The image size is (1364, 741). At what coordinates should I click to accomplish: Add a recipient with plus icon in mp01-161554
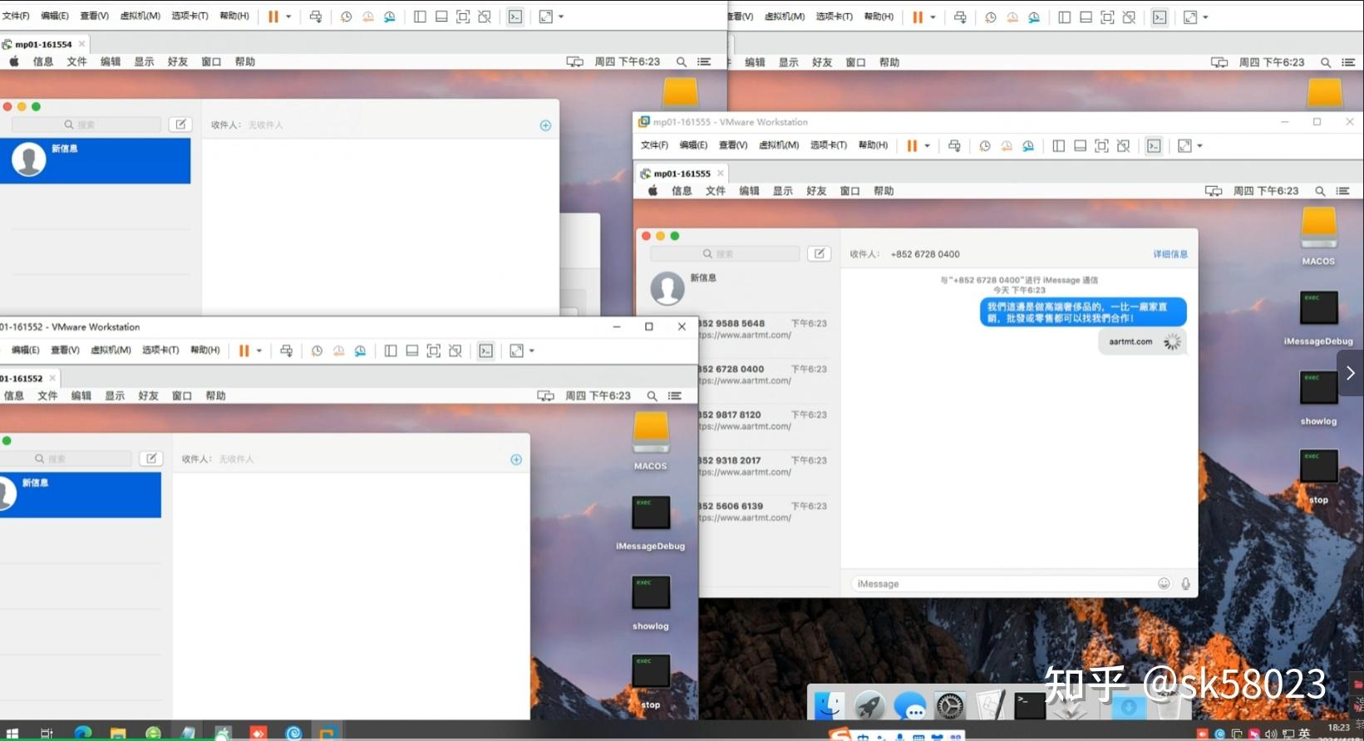(545, 125)
